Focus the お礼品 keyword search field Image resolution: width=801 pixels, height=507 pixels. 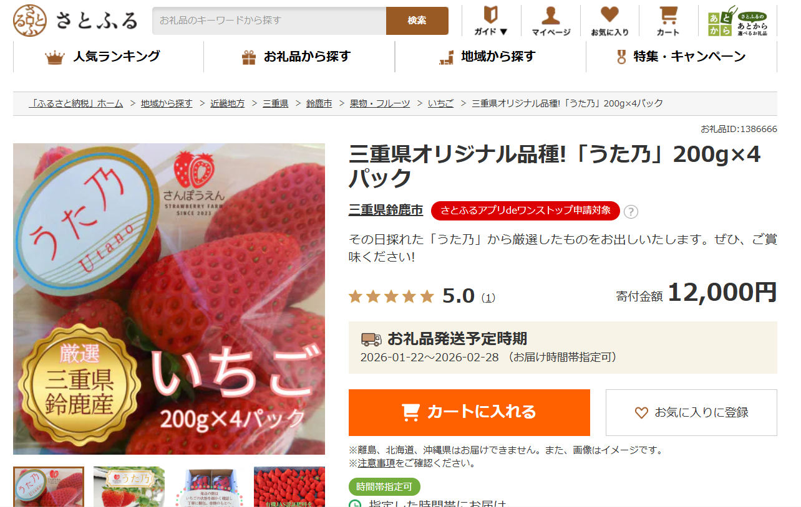269,21
